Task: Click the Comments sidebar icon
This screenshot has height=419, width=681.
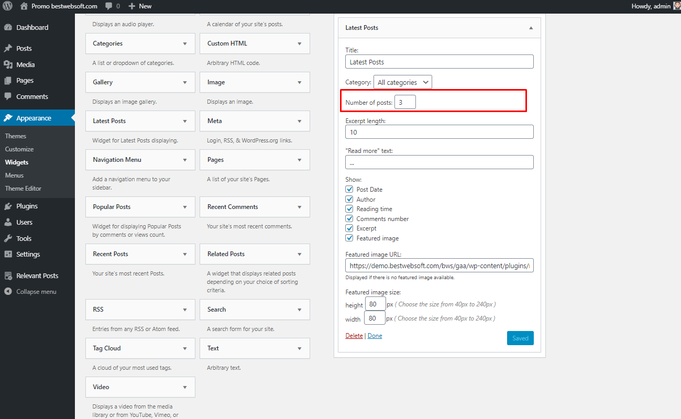Action: (x=8, y=96)
